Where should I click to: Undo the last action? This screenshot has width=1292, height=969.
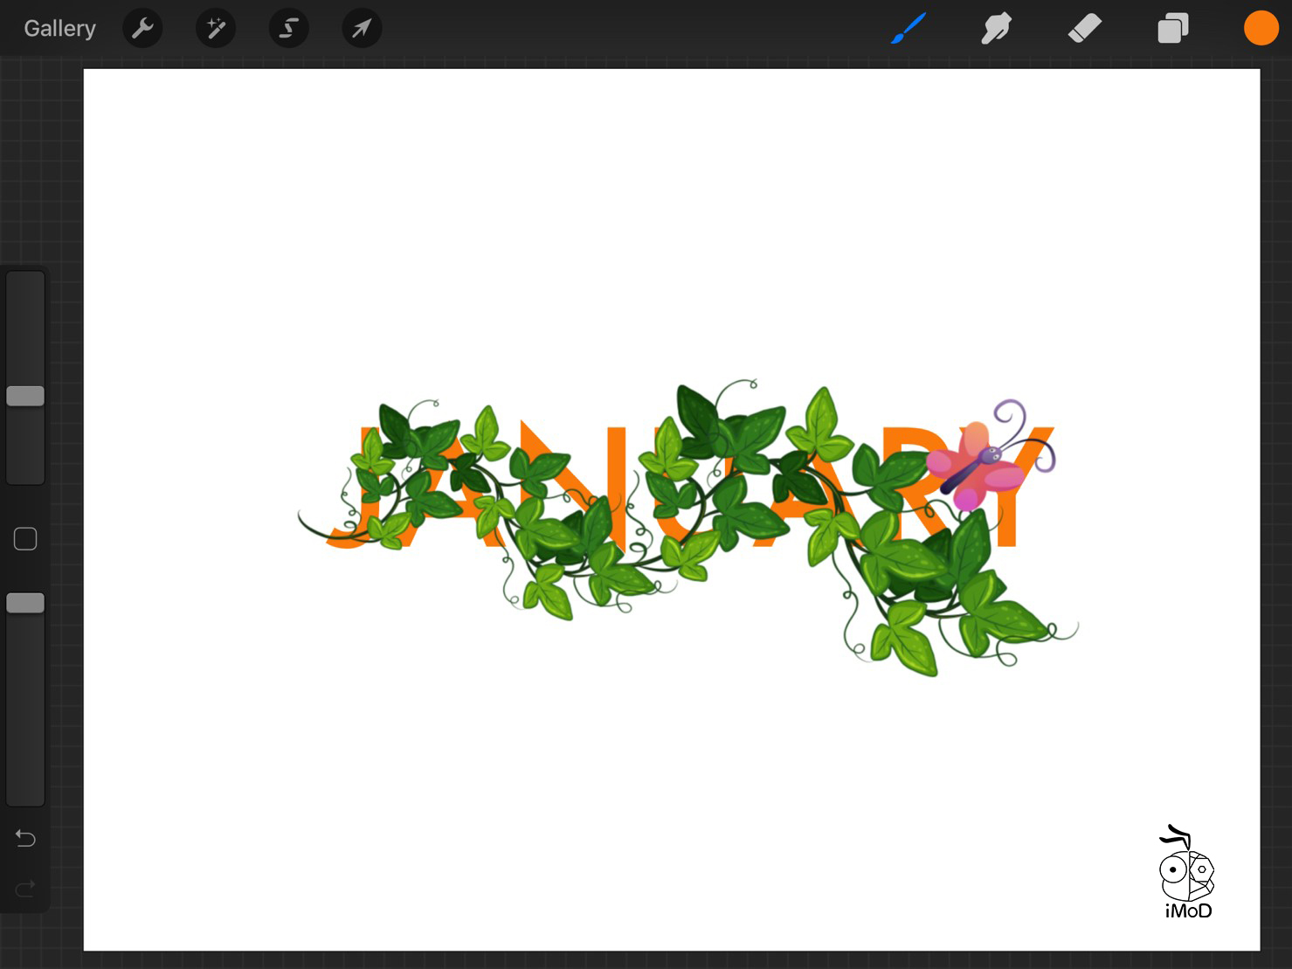click(25, 839)
